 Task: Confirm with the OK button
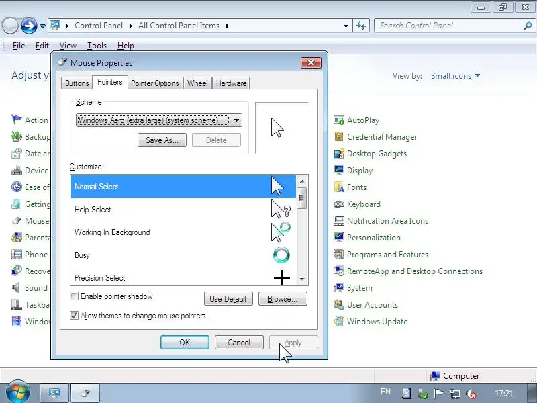185,343
